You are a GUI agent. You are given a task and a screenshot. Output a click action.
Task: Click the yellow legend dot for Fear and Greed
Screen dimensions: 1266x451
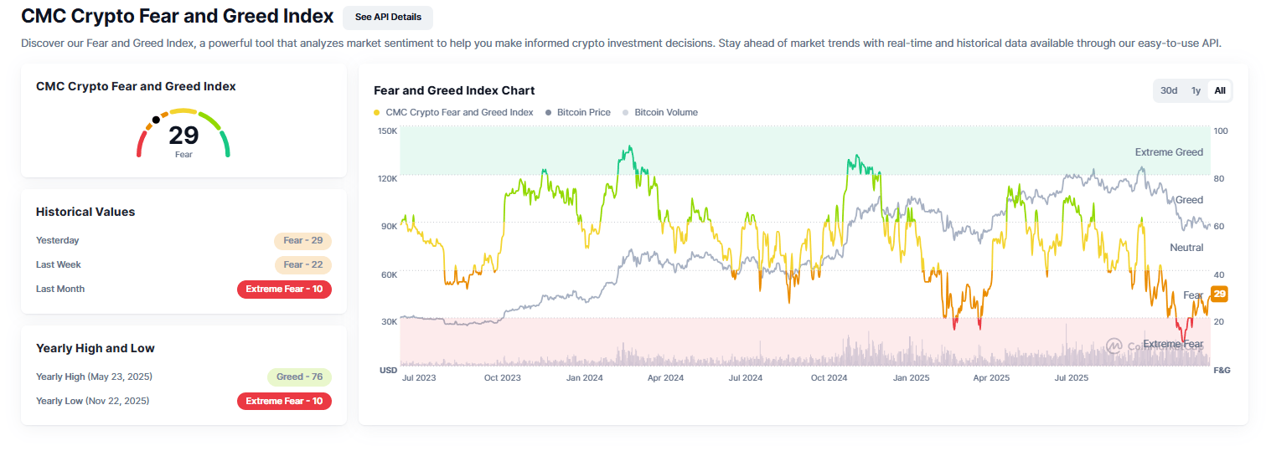(377, 112)
